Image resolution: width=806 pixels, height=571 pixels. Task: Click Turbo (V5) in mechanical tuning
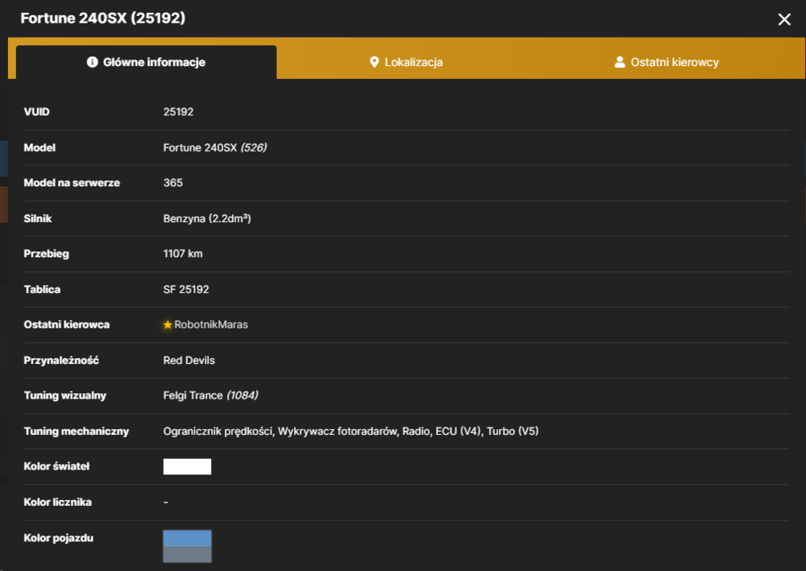513,432
